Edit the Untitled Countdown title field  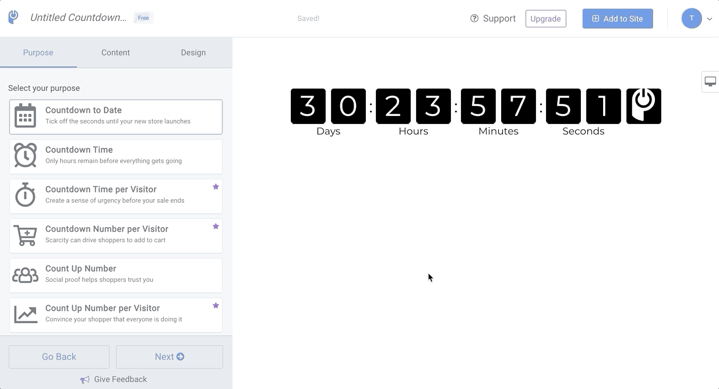(78, 17)
